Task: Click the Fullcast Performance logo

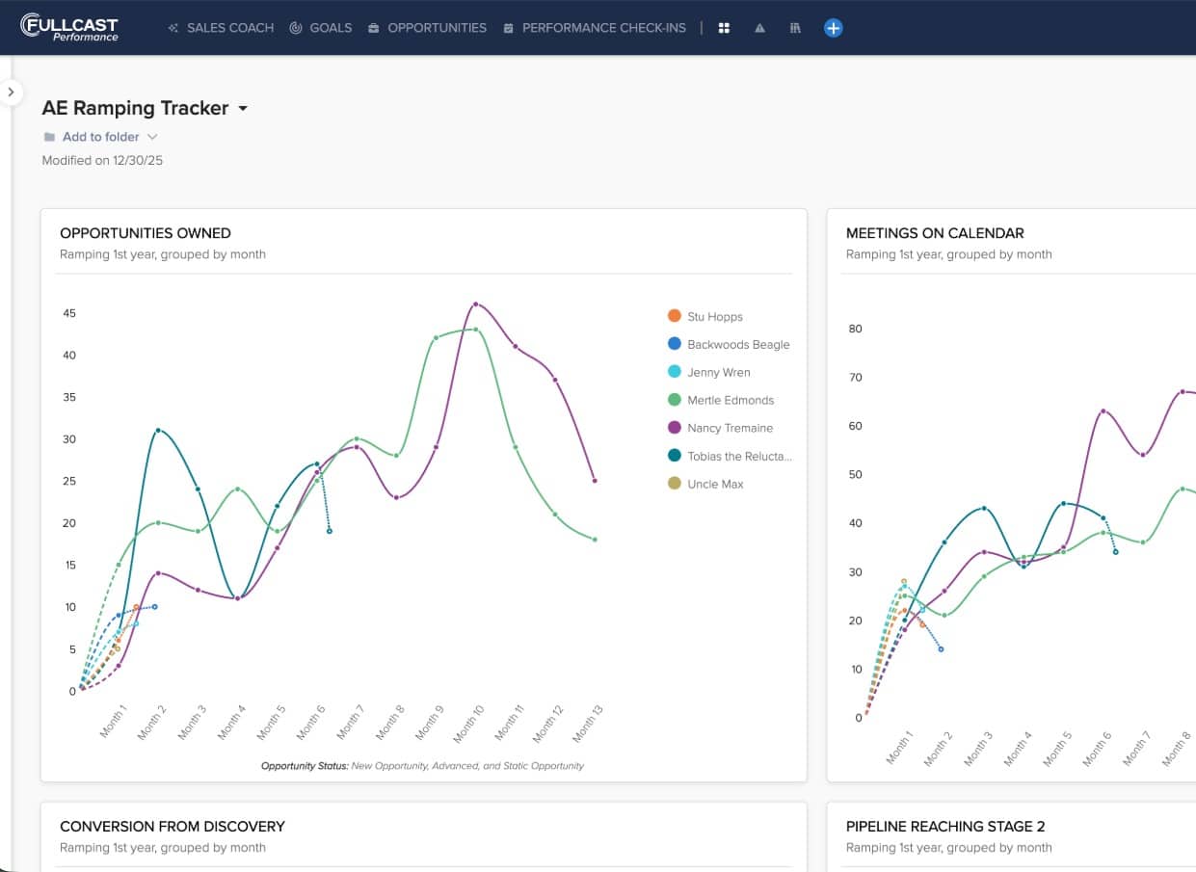Action: (x=69, y=27)
